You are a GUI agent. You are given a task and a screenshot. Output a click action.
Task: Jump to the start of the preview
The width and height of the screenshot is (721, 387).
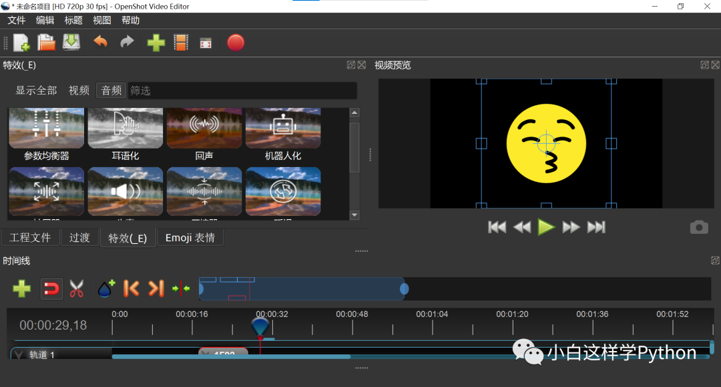(497, 227)
